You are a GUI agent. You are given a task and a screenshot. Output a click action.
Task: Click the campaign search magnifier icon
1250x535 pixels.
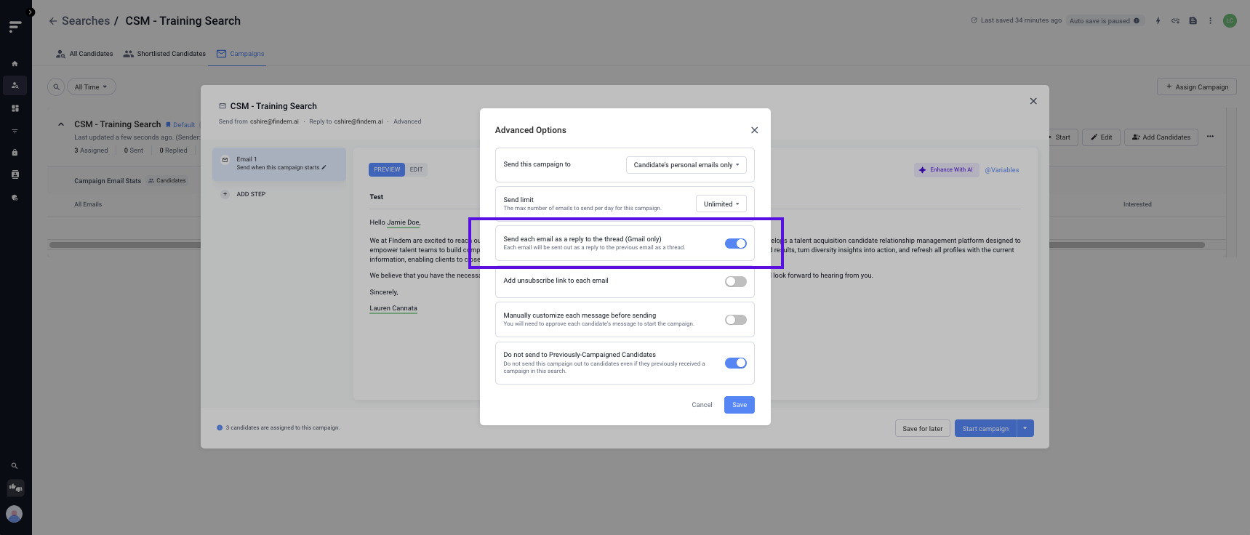[56, 87]
